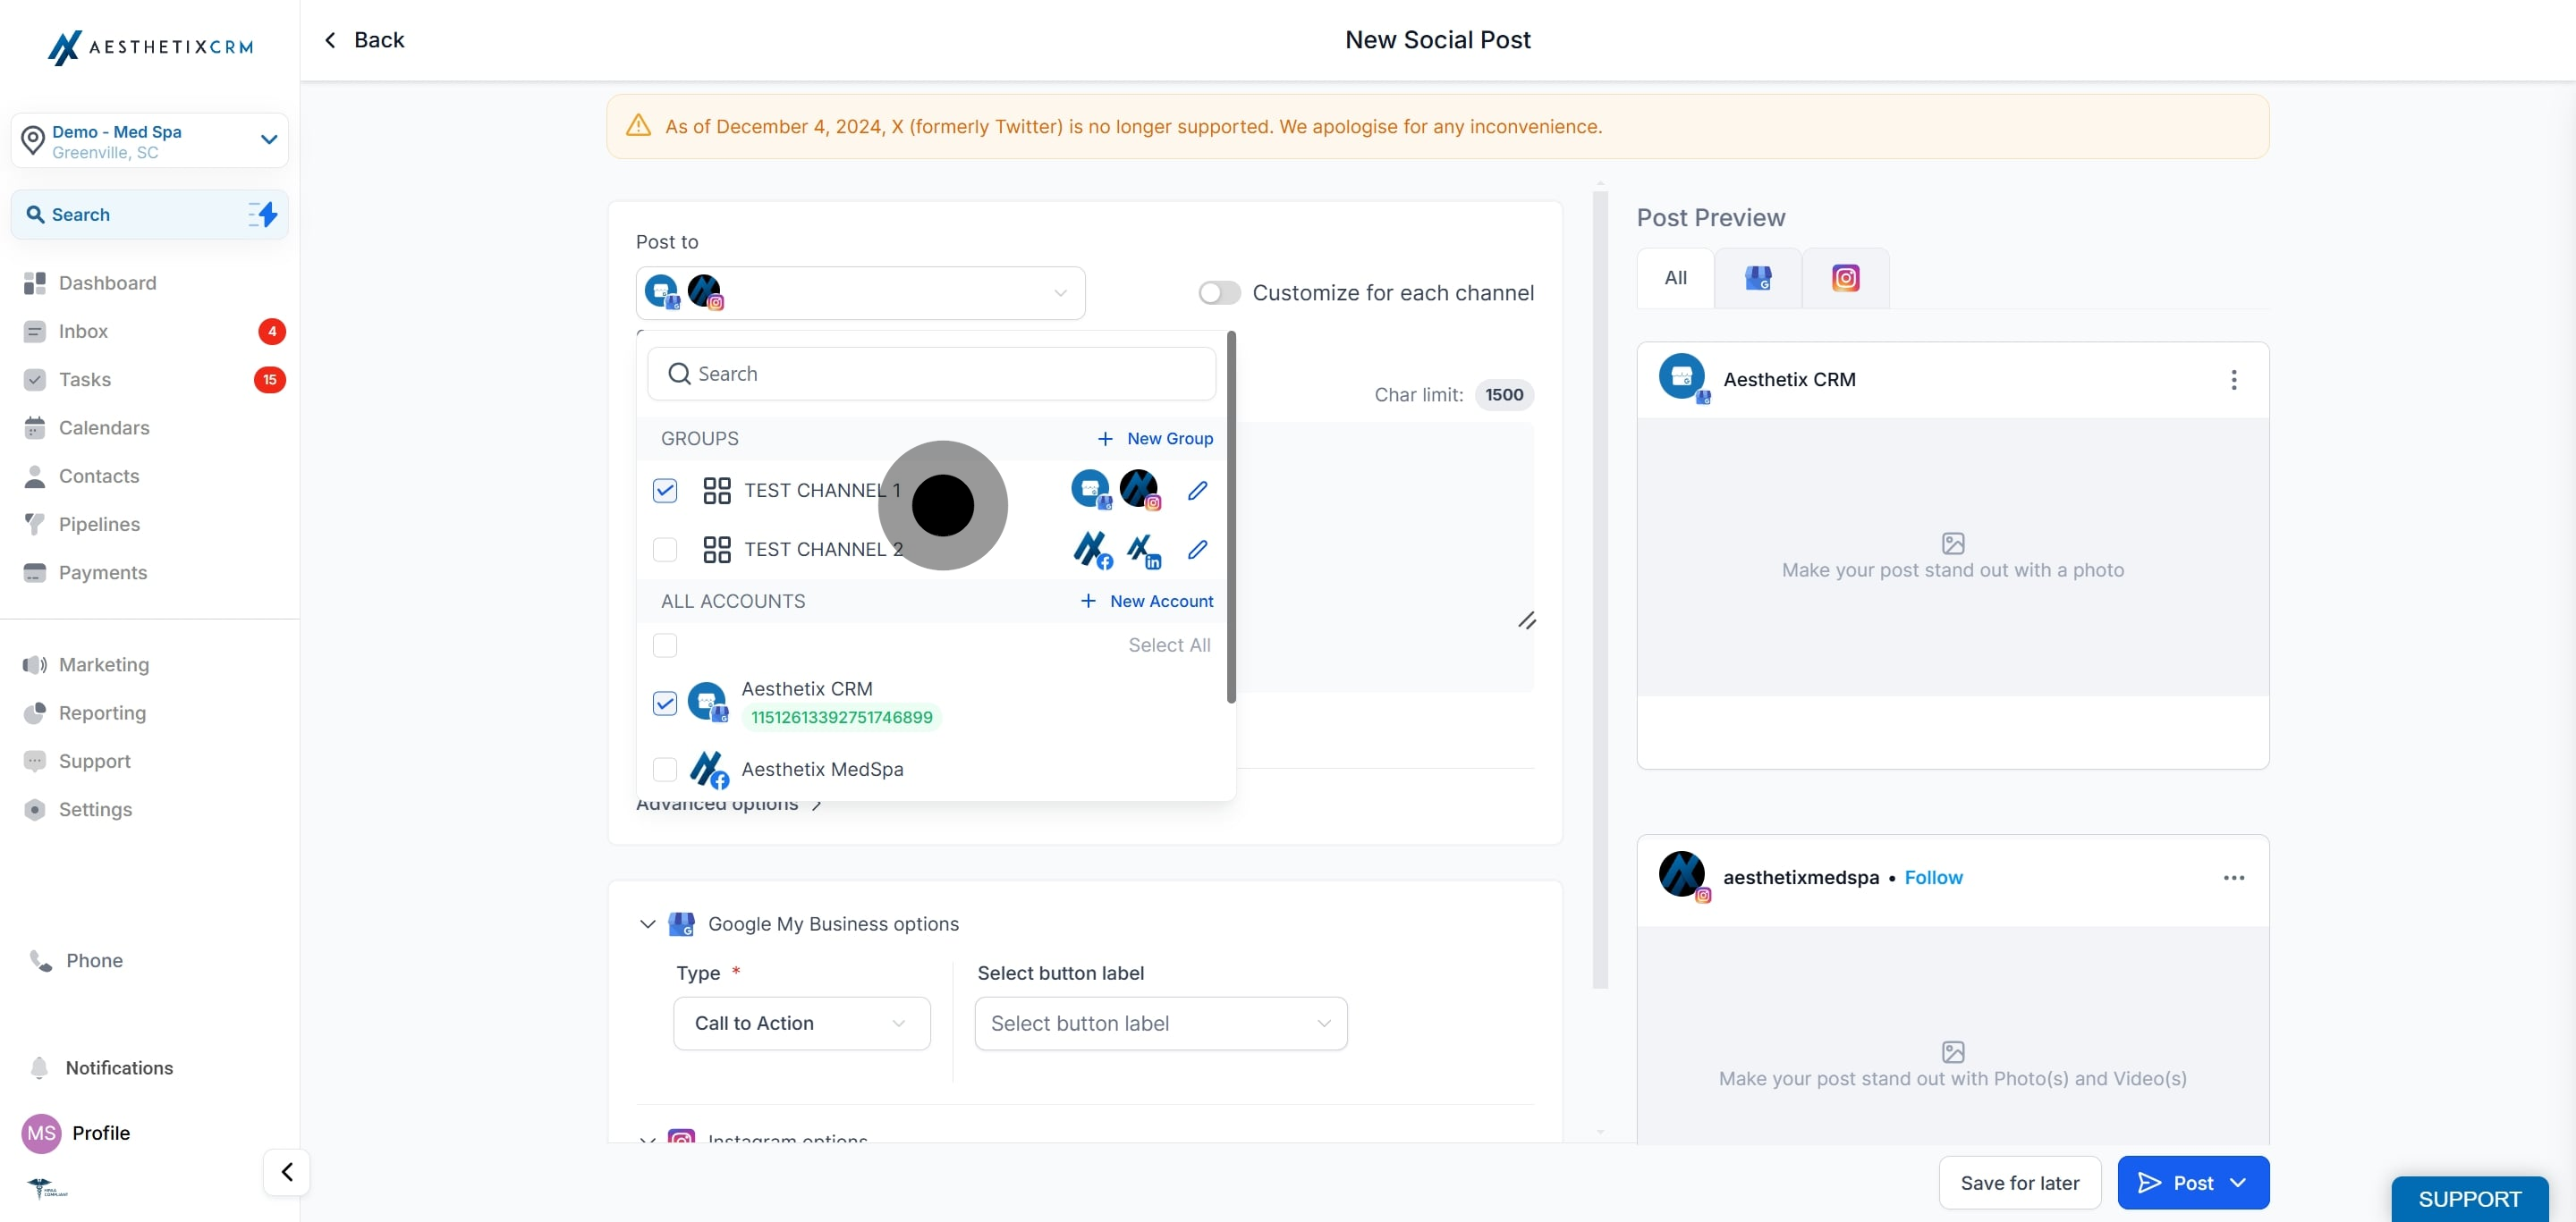Click horizontal ellipsis on aesthetixmedspa preview

point(2233,877)
